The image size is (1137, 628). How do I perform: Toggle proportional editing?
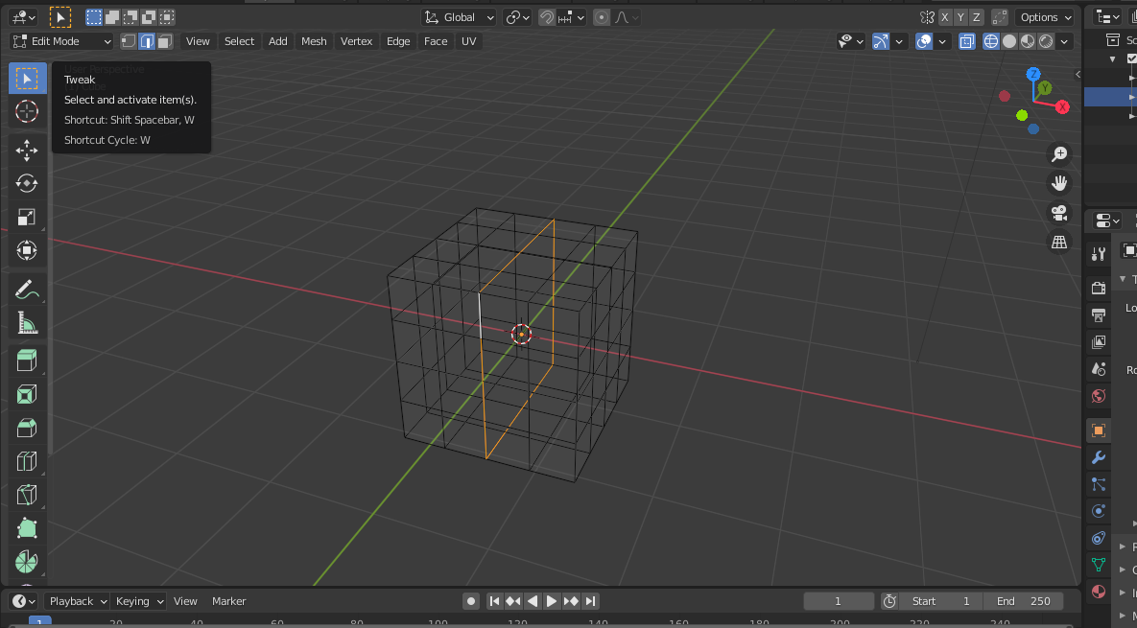coord(602,17)
